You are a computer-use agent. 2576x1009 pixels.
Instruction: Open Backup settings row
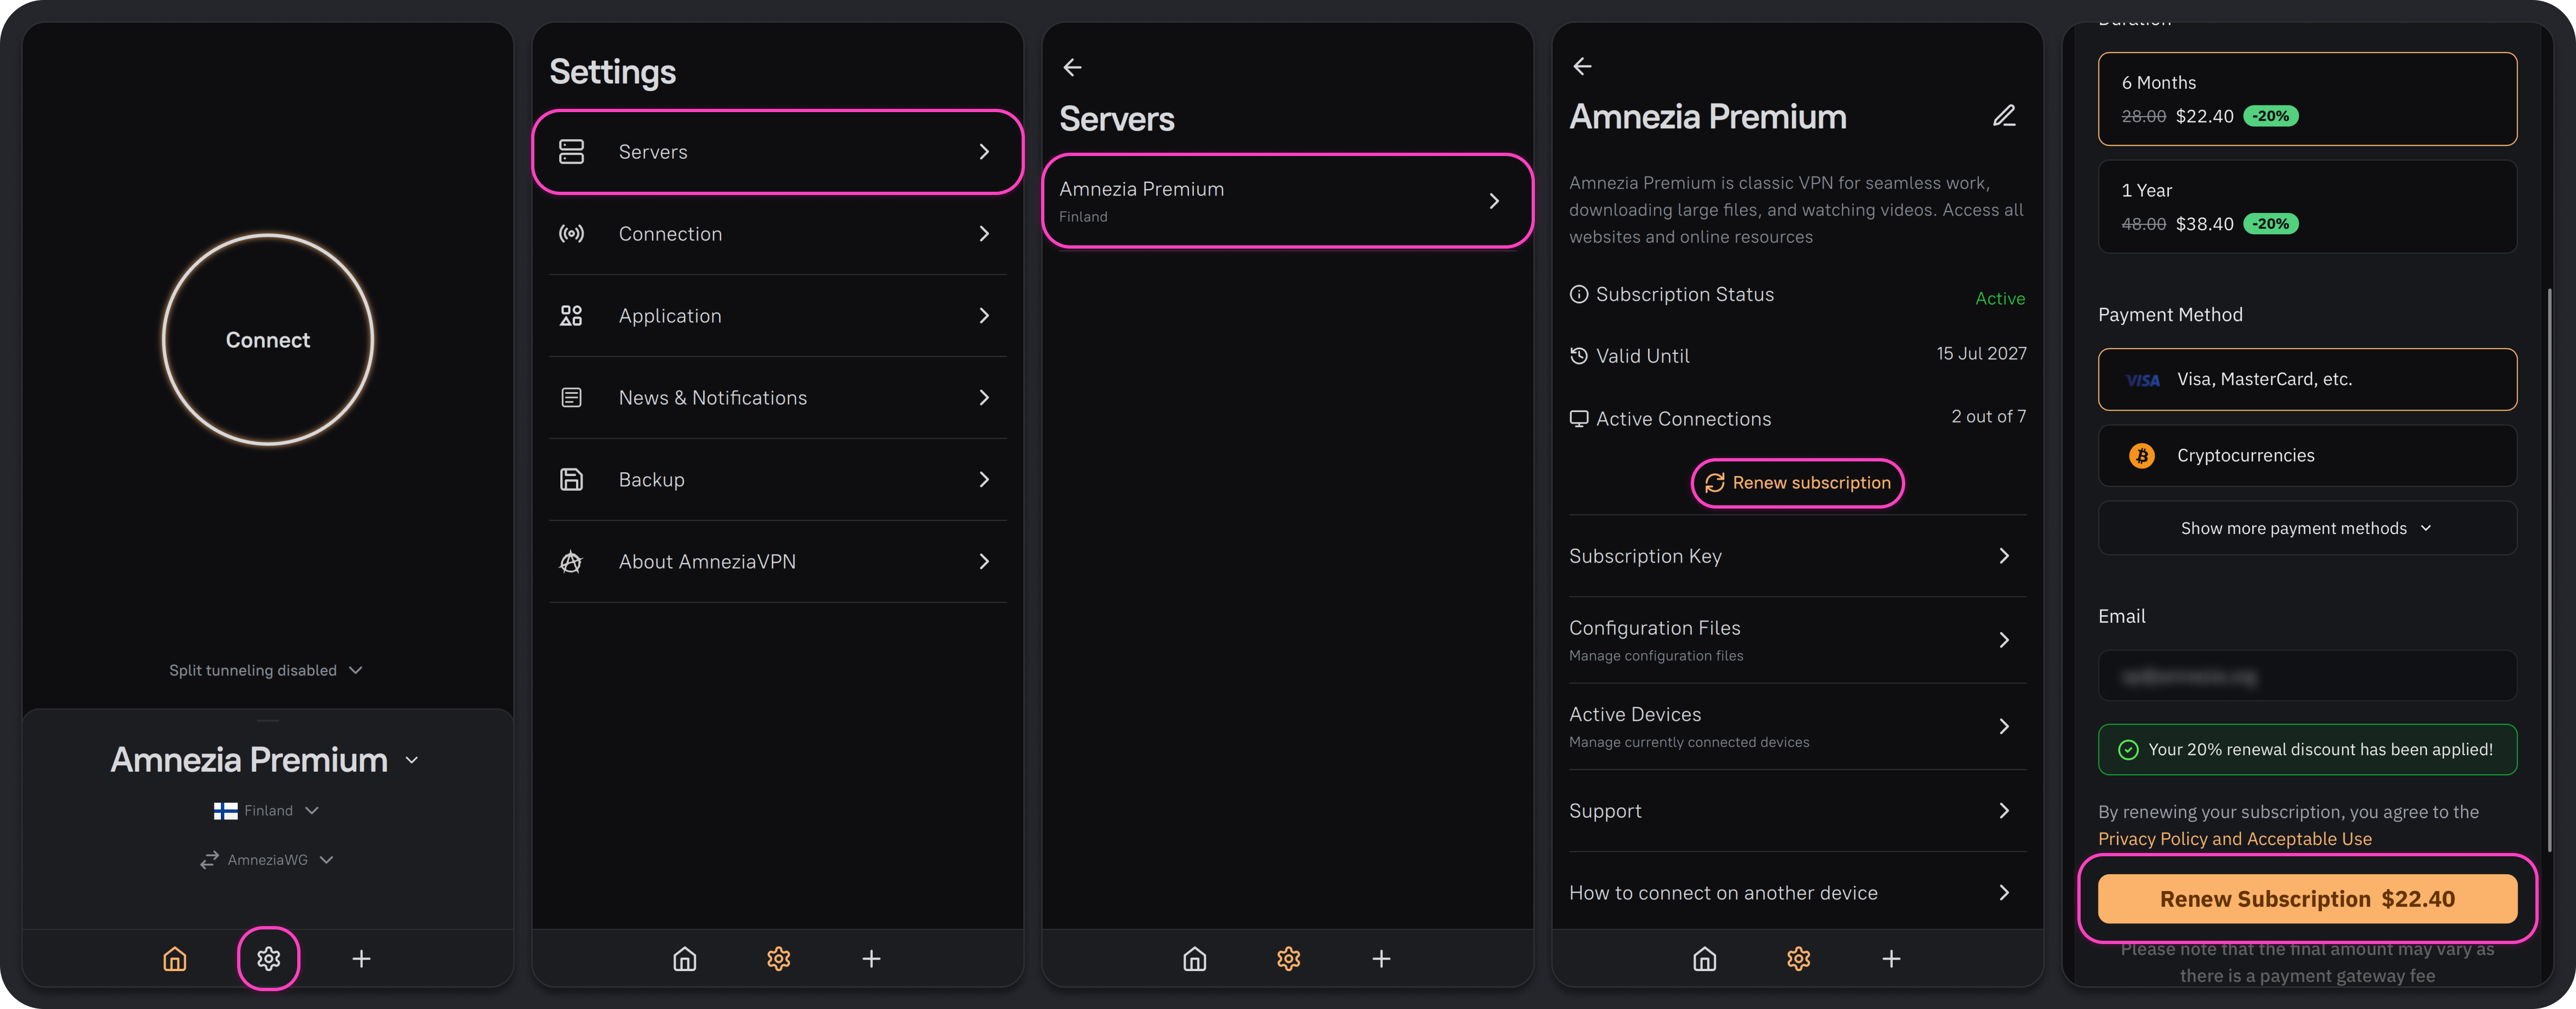778,480
